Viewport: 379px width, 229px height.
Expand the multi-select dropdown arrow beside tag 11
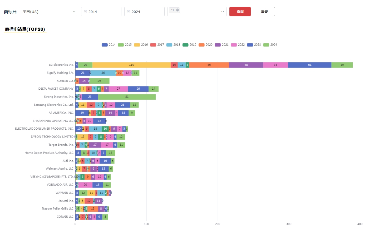point(222,12)
